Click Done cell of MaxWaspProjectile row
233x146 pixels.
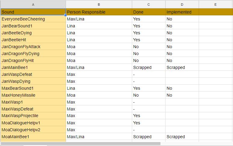tap(148, 116)
